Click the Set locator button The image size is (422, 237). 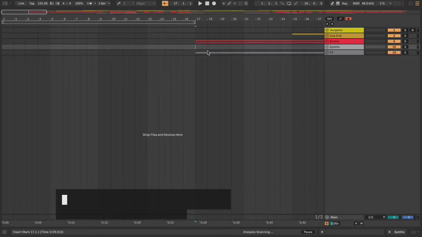(x=329, y=19)
